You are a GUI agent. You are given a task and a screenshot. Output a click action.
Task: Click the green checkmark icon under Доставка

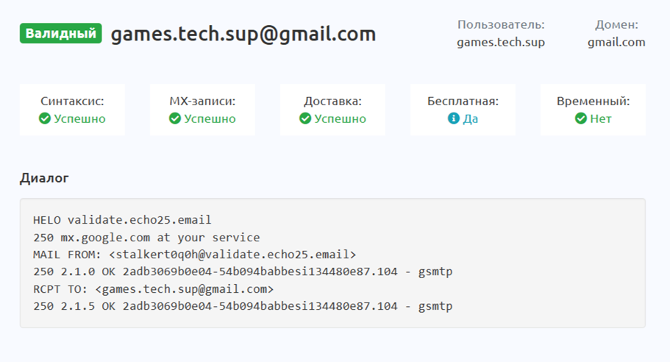tap(305, 118)
